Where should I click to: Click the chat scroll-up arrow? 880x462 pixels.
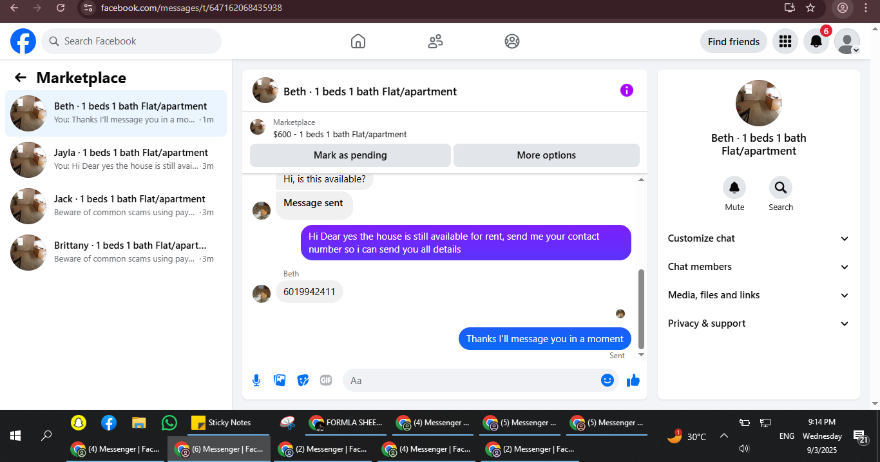coord(641,180)
